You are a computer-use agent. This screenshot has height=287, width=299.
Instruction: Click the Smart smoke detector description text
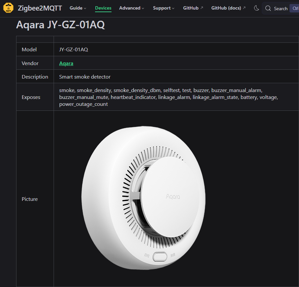(85, 77)
